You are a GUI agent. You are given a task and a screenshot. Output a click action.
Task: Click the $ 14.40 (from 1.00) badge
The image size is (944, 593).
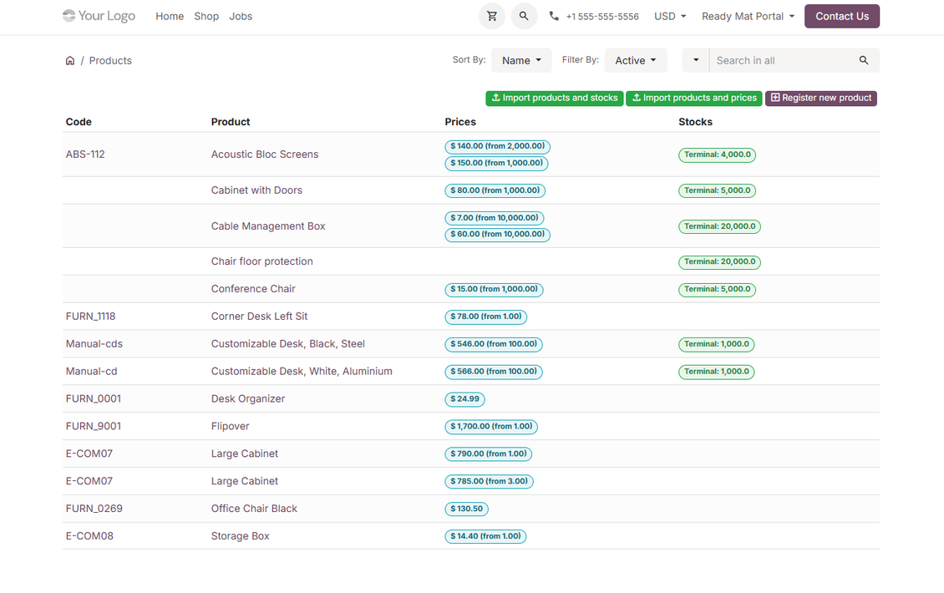point(485,536)
